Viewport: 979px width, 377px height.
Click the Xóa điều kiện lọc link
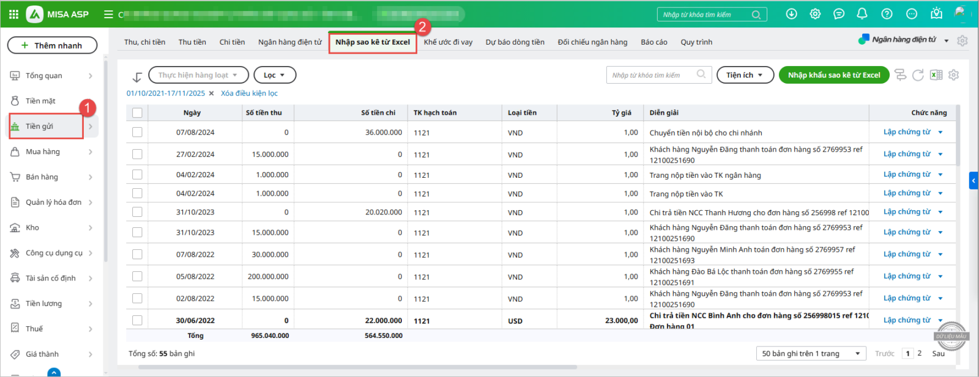(x=249, y=93)
